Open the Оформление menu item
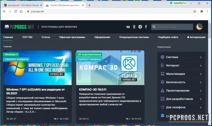Viewport: 212px width, 126px height. (x=102, y=37)
